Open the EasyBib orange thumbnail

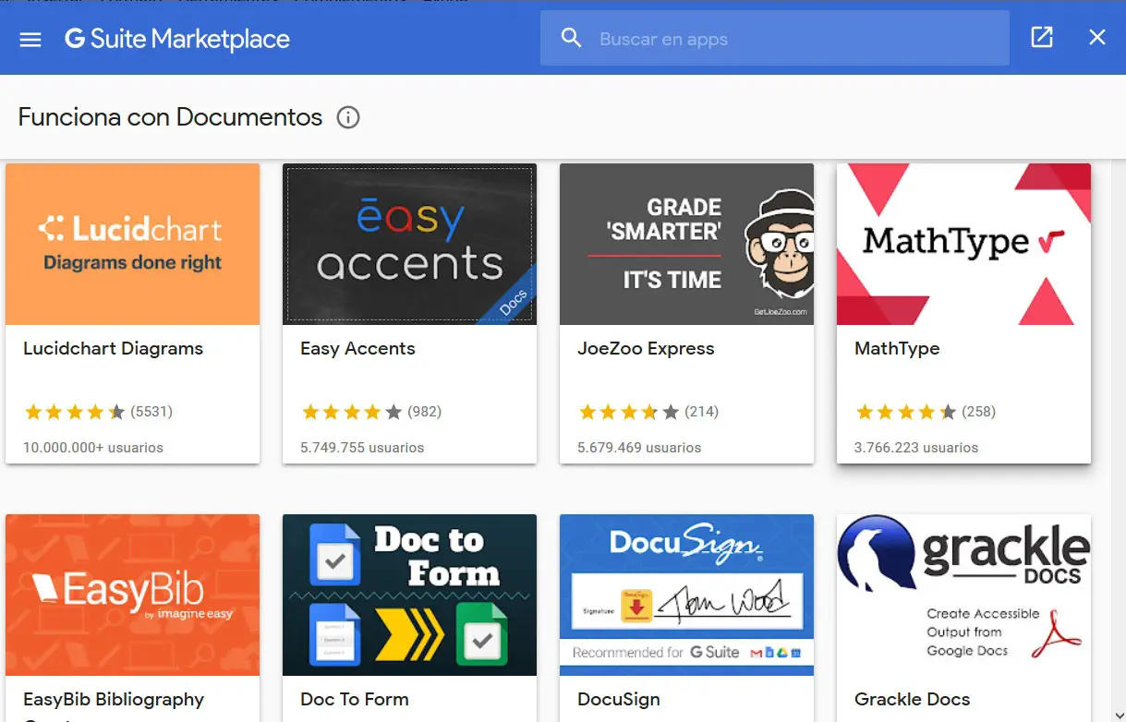[x=132, y=595]
